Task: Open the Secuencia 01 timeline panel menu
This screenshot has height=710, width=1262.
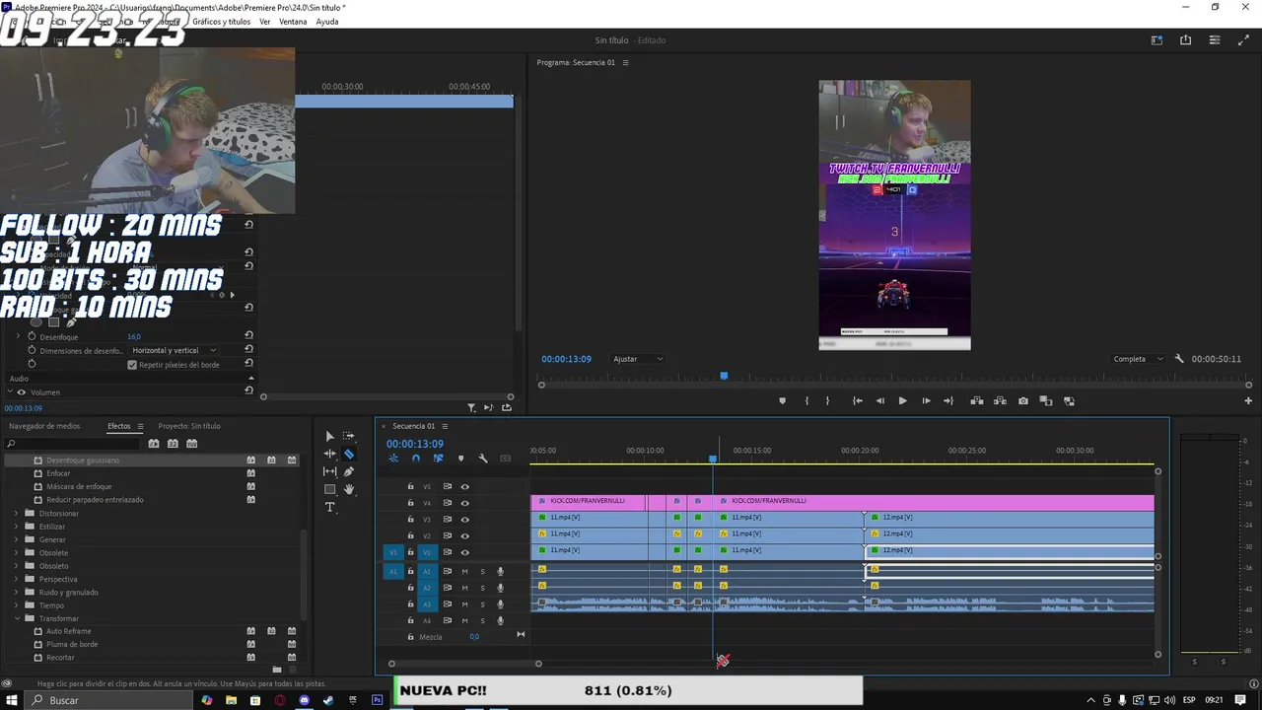Action: tap(445, 426)
